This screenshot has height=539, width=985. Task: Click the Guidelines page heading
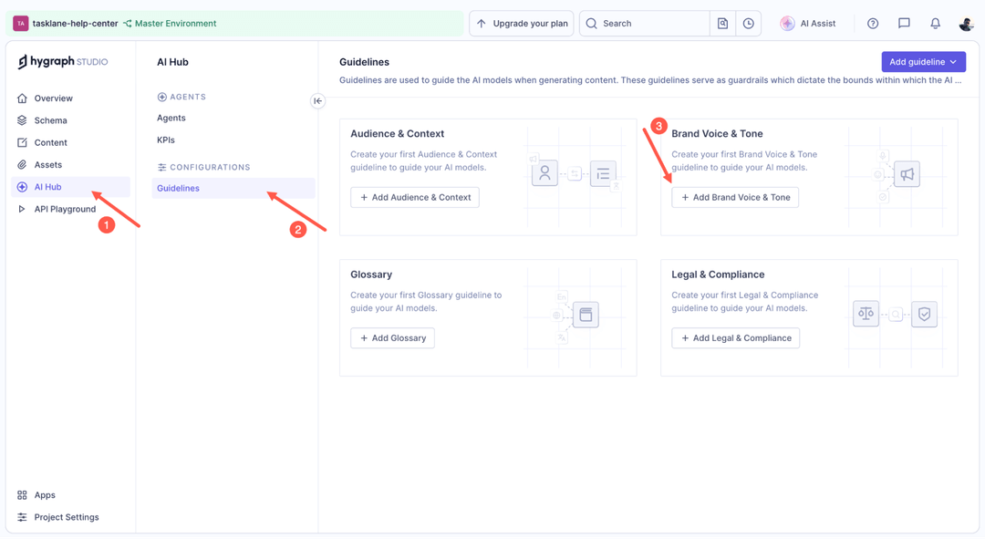[364, 62]
